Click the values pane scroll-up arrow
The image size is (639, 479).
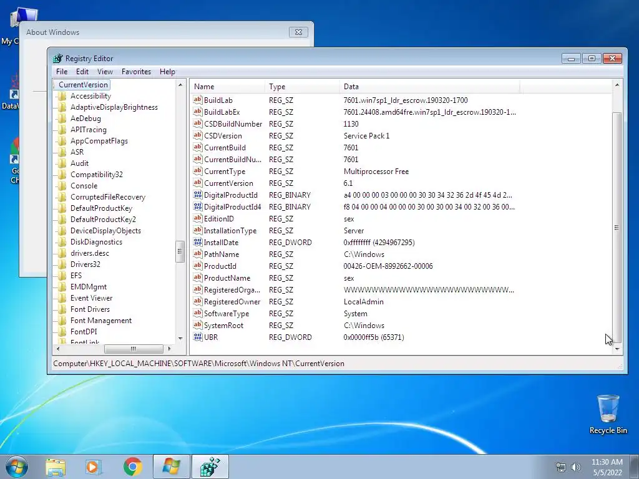point(617,85)
